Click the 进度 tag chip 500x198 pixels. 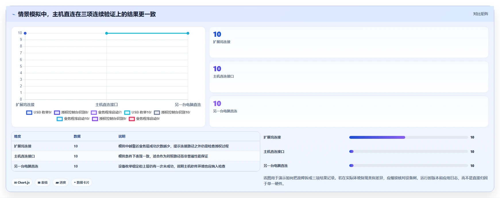click(61, 182)
